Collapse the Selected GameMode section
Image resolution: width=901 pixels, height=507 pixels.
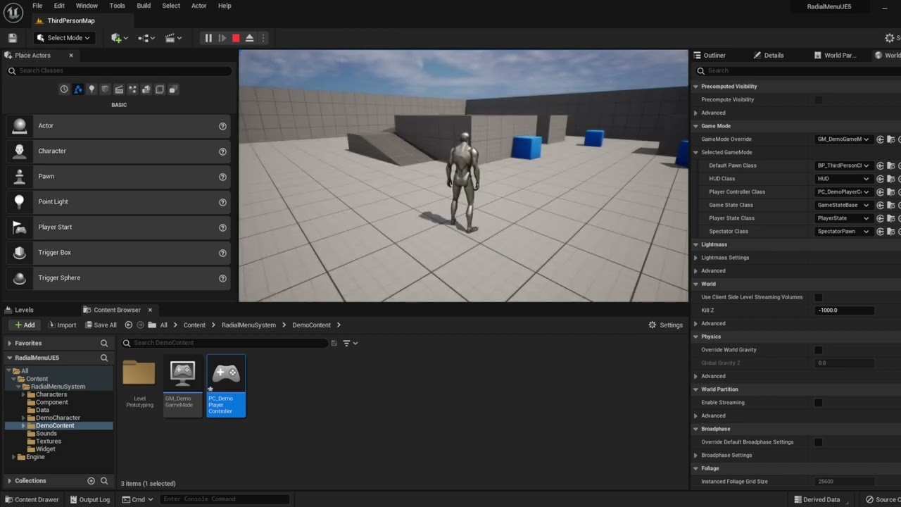(695, 153)
